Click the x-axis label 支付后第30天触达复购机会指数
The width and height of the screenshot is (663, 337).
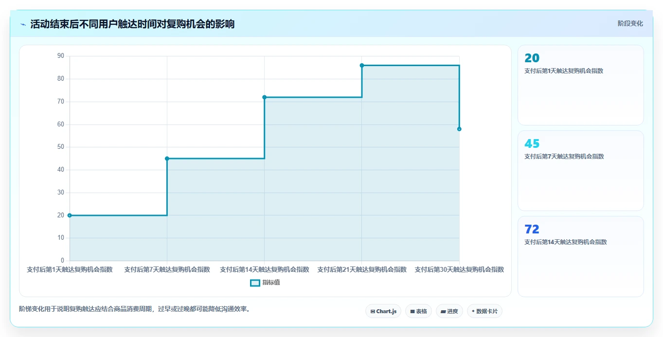coord(459,269)
